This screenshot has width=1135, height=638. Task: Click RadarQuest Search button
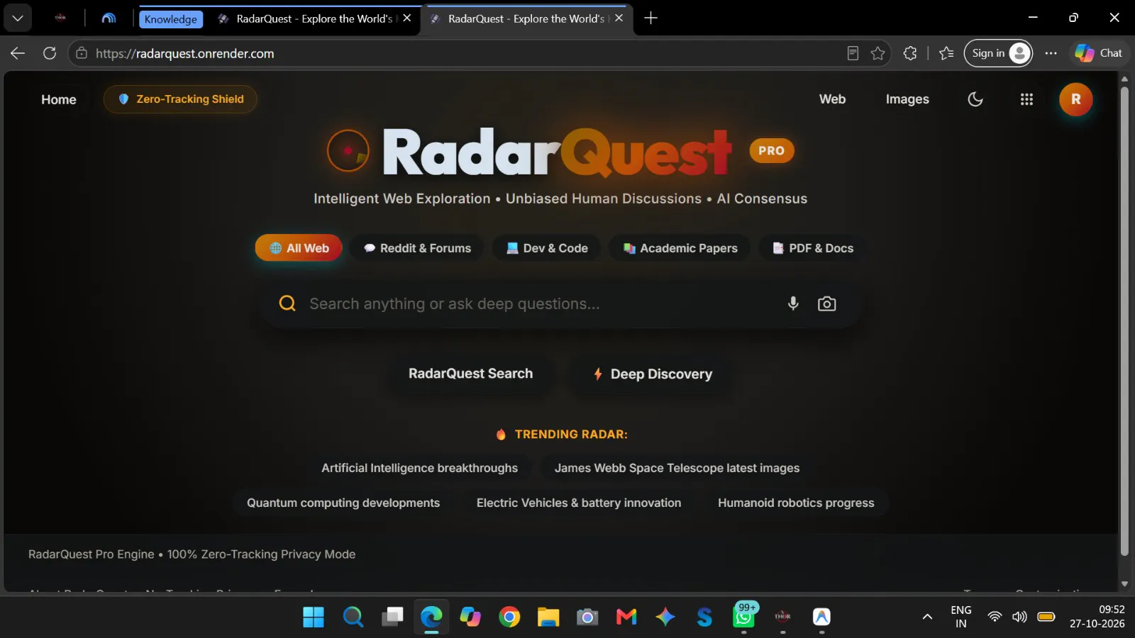click(470, 374)
